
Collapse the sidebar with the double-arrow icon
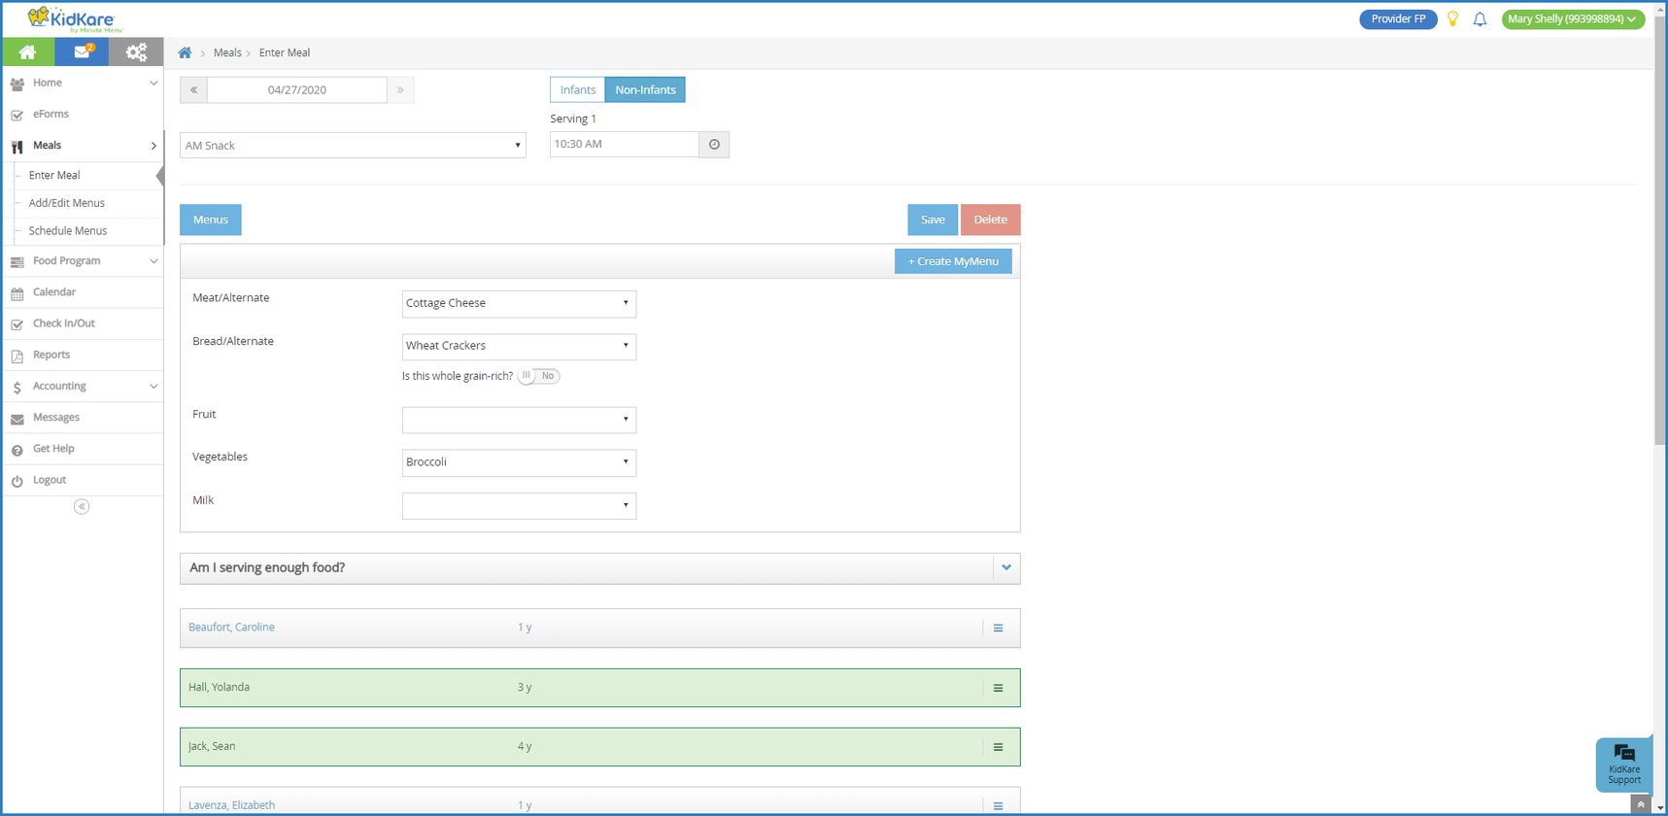(82, 506)
